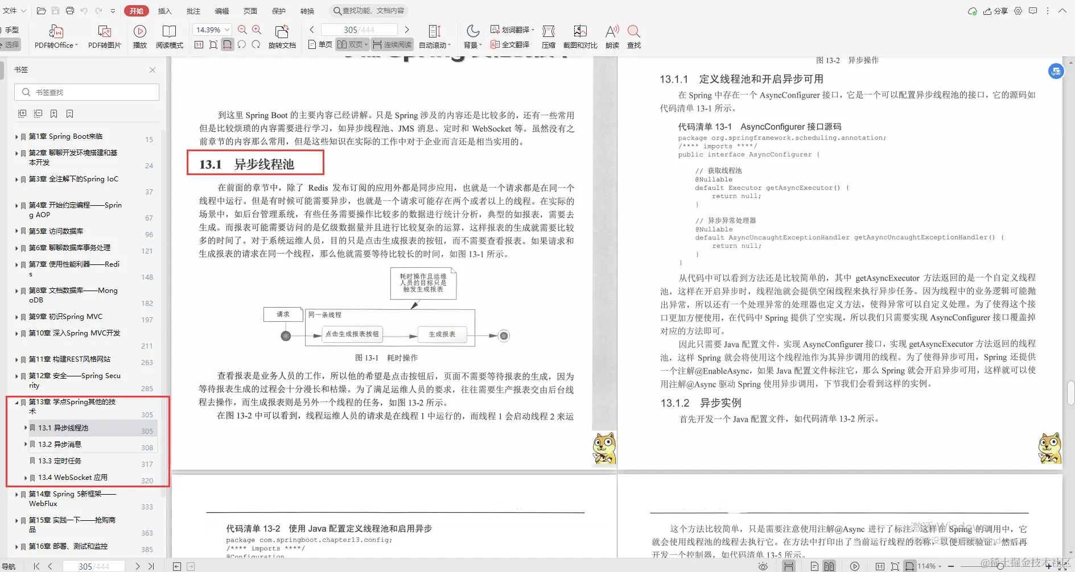Go to next page with right arrow
This screenshot has width=1075, height=572.
407,29
